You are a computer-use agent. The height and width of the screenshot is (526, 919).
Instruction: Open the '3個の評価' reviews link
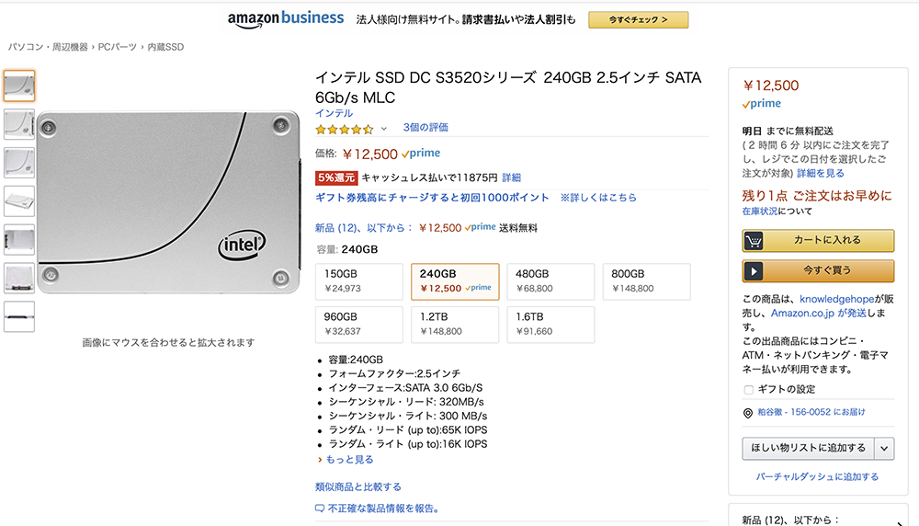click(425, 128)
